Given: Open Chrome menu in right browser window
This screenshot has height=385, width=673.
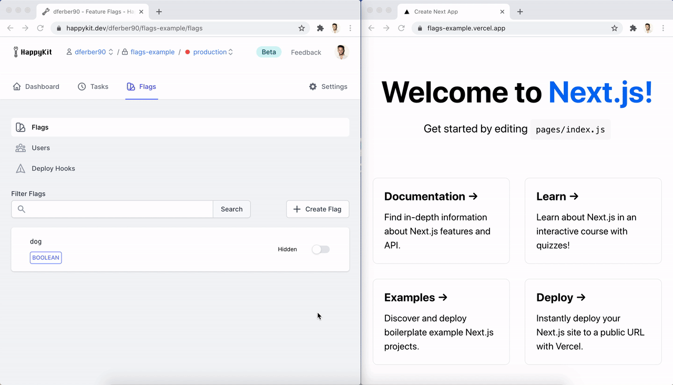Looking at the screenshot, I should pos(663,28).
